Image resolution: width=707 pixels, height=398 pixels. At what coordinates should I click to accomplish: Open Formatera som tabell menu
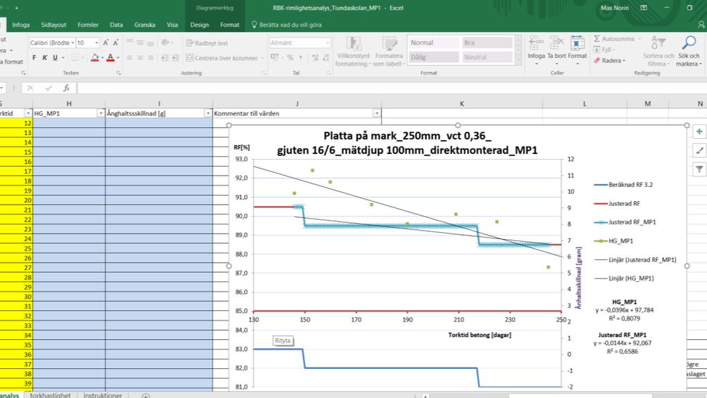click(388, 52)
